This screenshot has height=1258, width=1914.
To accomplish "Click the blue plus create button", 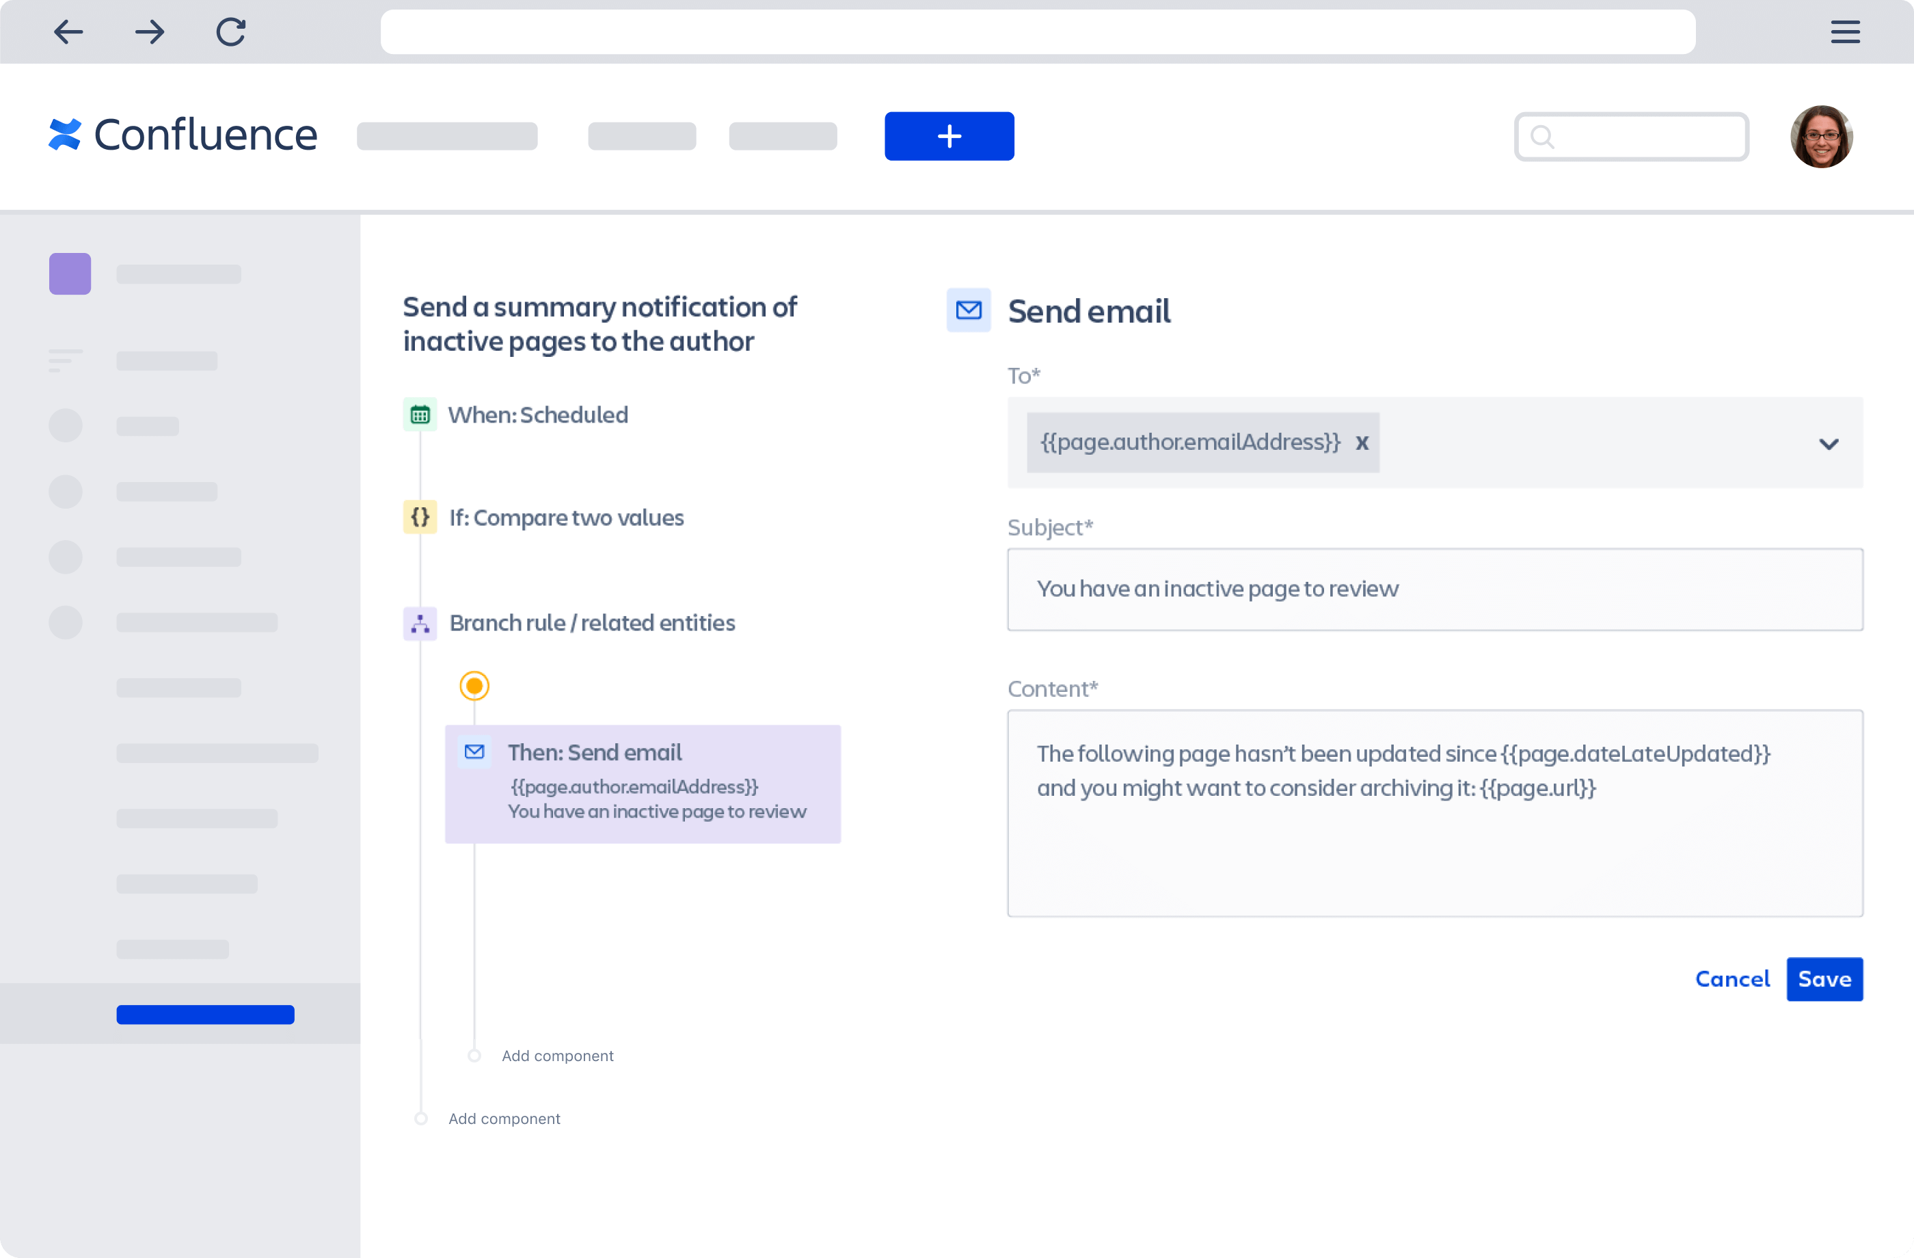I will [949, 136].
